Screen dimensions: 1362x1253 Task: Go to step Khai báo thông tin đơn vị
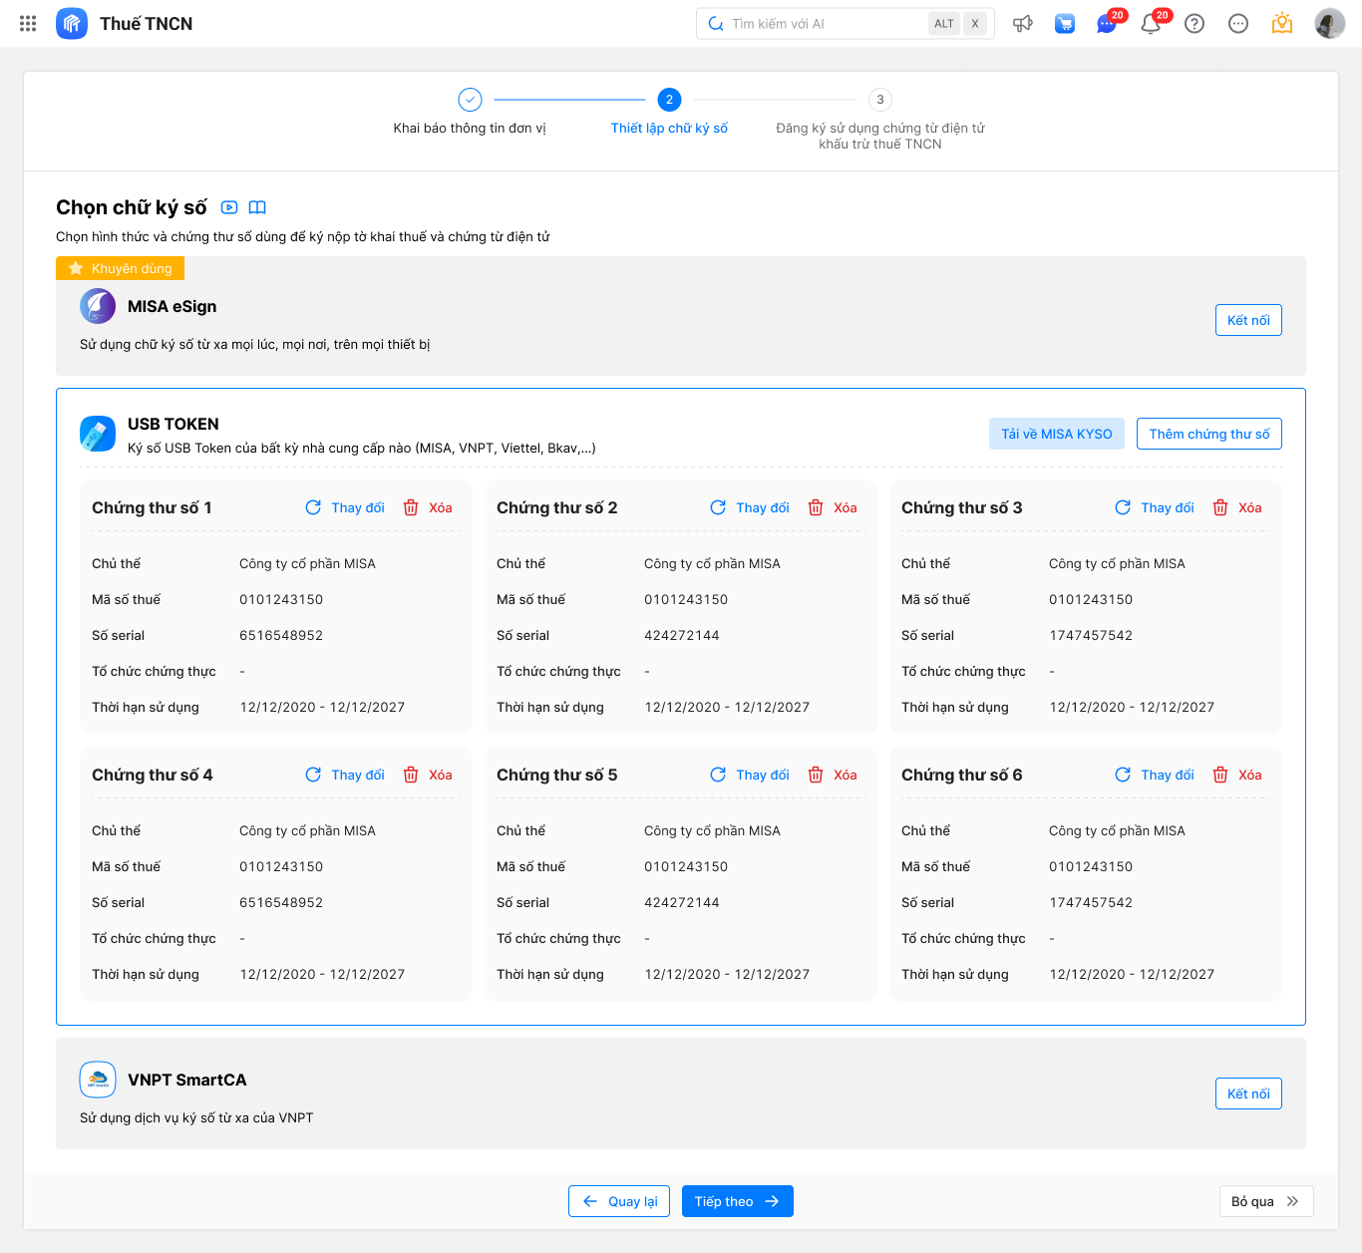pyautogui.click(x=470, y=112)
